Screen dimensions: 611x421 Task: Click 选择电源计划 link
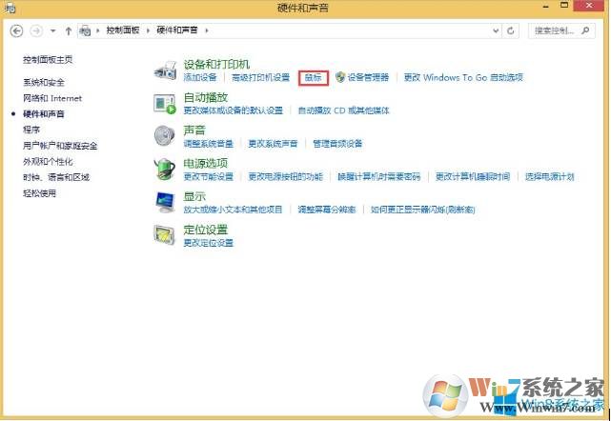(x=549, y=176)
